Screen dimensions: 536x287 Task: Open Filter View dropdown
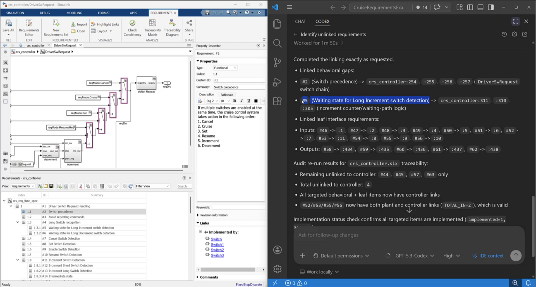coord(152,186)
